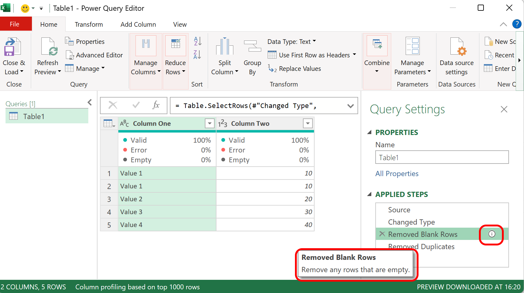Click the Manage Columns icon
524x293 pixels.
click(146, 45)
